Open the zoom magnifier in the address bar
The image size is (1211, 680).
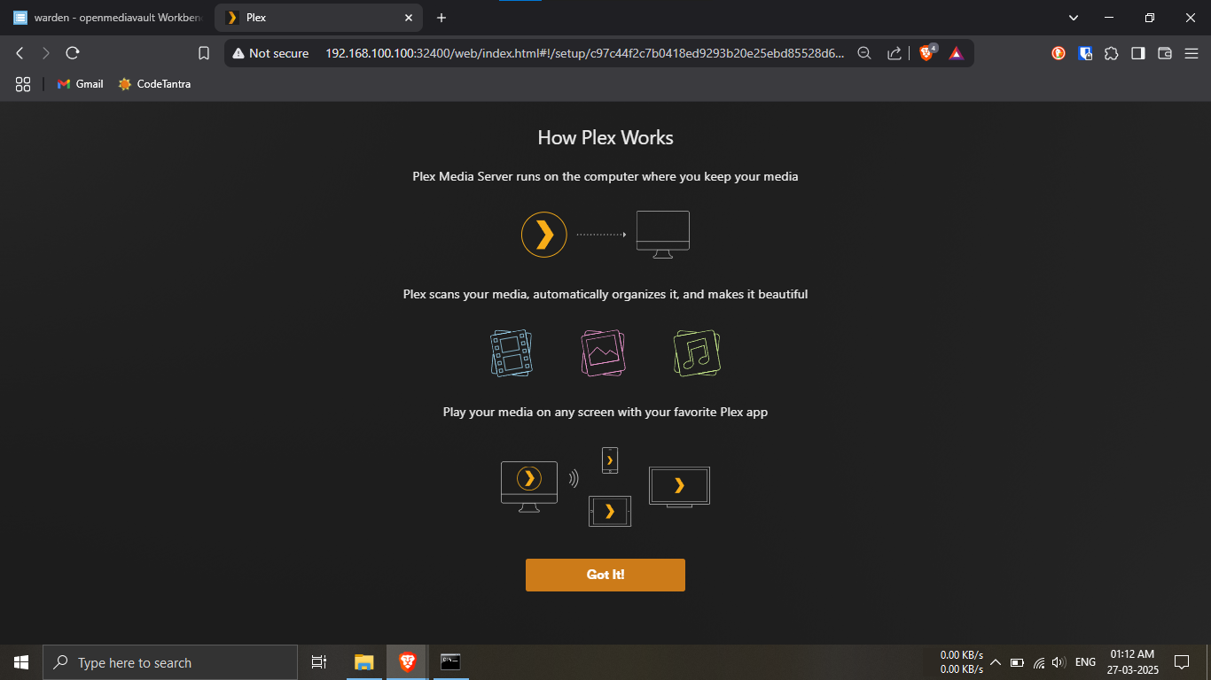pyautogui.click(x=864, y=53)
